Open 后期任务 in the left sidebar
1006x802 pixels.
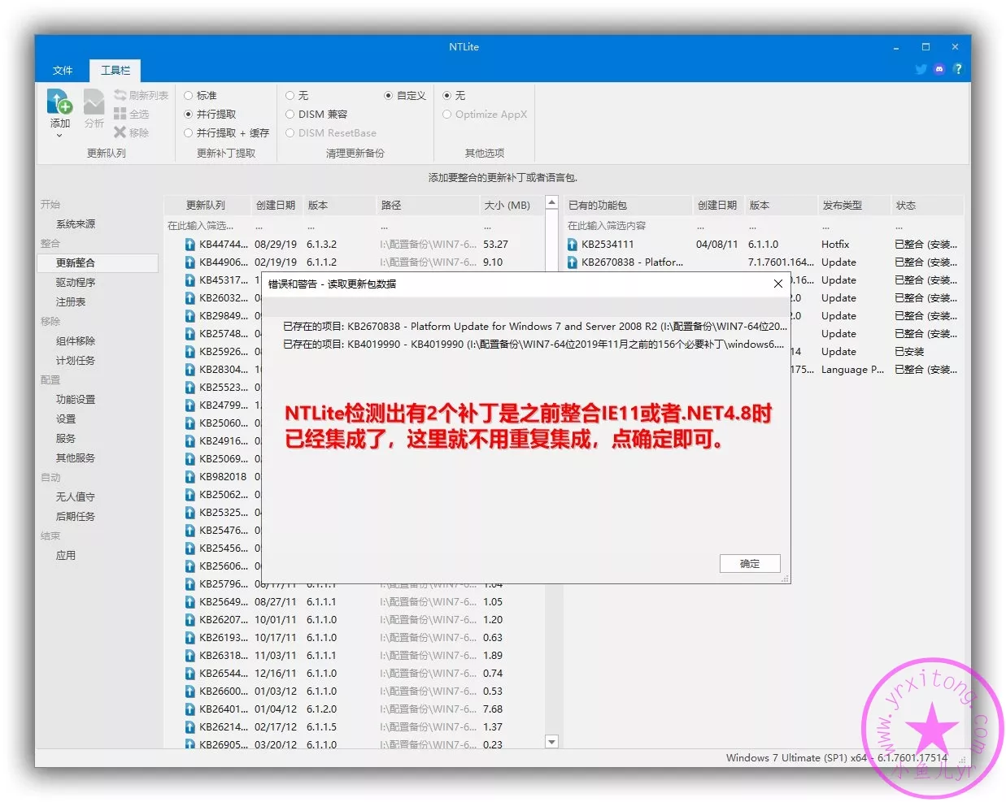pos(76,516)
